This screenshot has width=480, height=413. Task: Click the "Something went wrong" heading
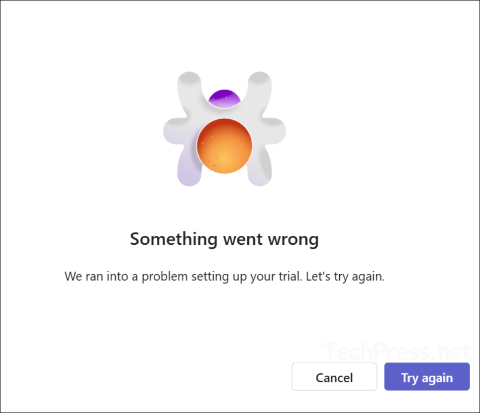(224, 239)
